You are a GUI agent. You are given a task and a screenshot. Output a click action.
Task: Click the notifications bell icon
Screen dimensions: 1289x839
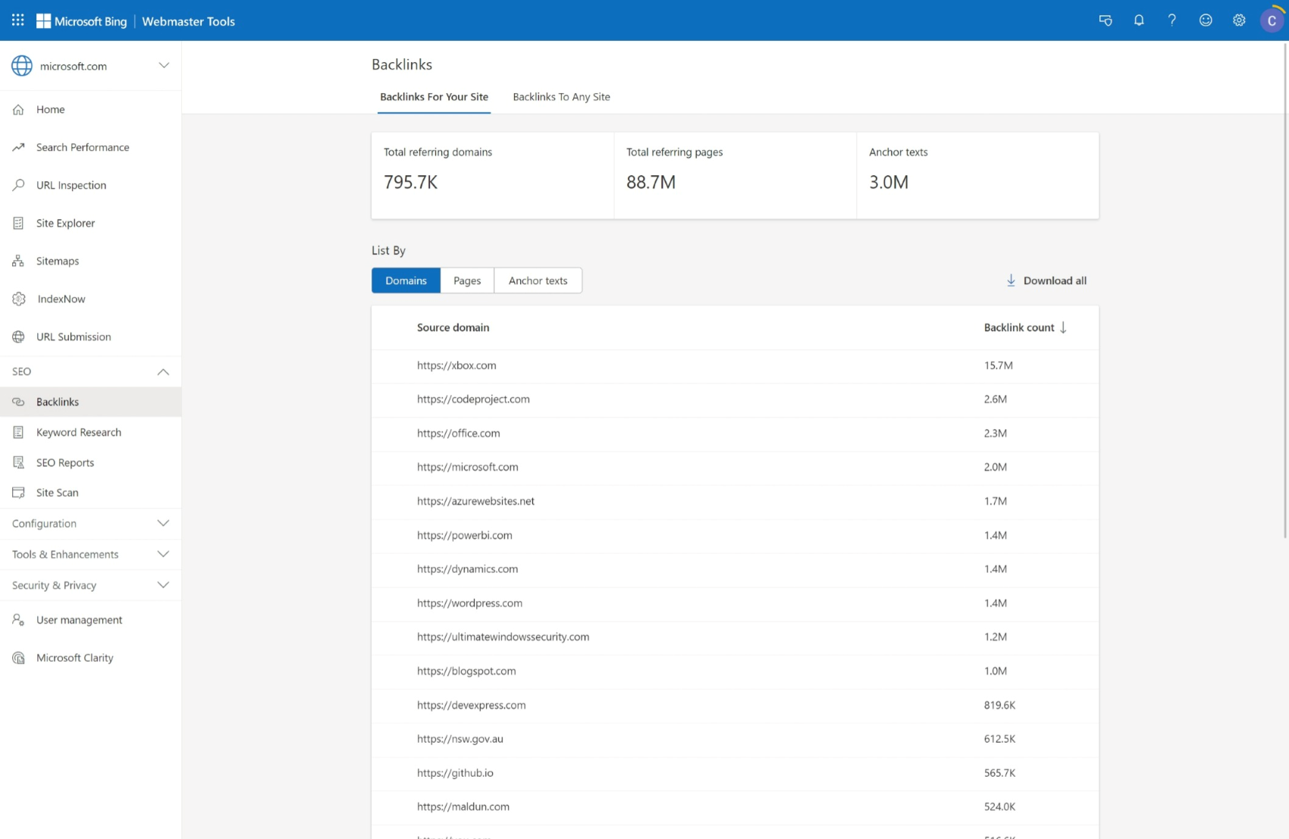click(x=1138, y=20)
